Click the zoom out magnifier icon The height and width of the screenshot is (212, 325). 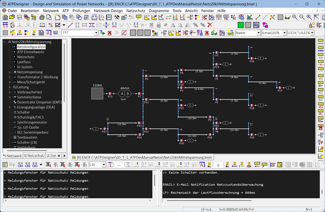coord(302,17)
